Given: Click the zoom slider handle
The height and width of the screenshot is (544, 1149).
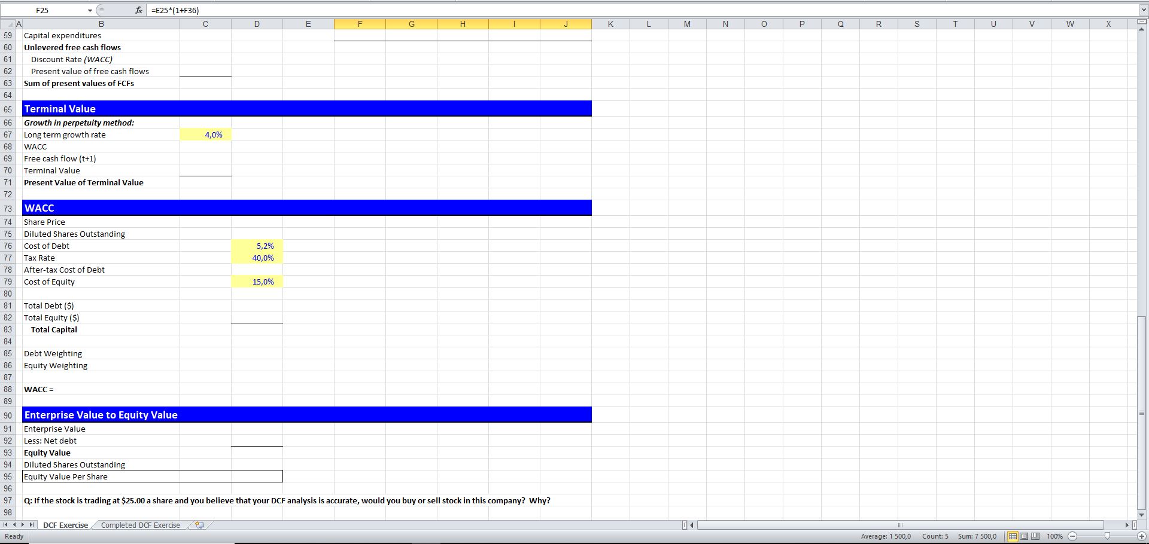Looking at the screenshot, I should pos(1108,536).
